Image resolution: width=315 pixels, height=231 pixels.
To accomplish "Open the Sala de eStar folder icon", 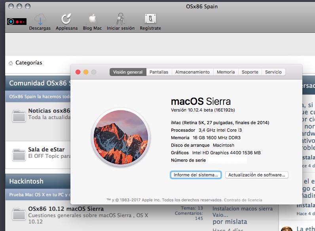I will point(19,155).
